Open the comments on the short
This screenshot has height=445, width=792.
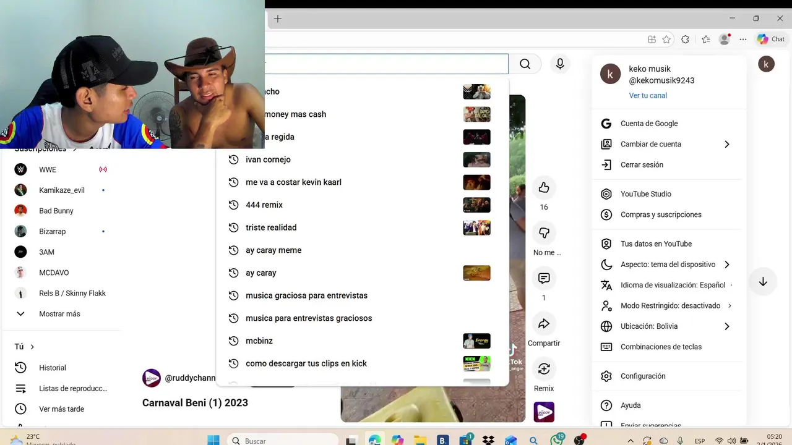[544, 278]
